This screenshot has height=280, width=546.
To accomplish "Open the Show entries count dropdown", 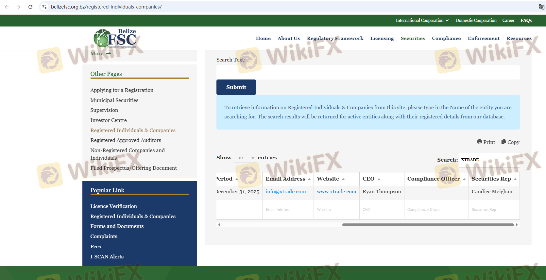I will tap(245, 158).
